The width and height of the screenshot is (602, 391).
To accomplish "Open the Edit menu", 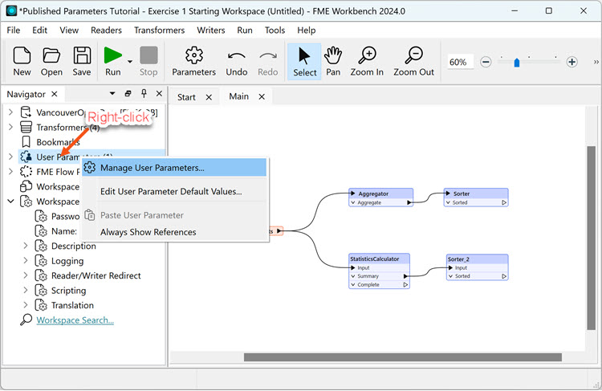I will tap(39, 30).
